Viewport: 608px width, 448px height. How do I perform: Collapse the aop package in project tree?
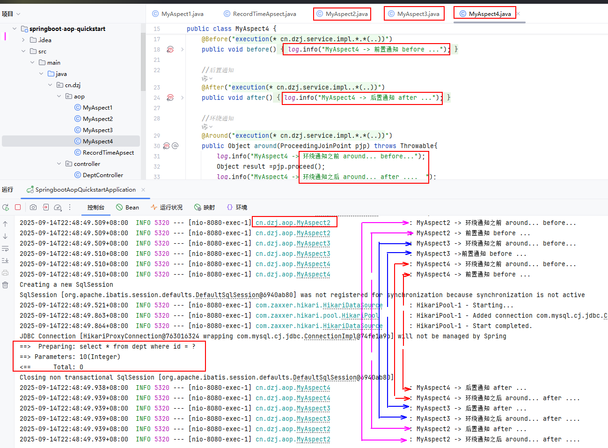click(59, 96)
